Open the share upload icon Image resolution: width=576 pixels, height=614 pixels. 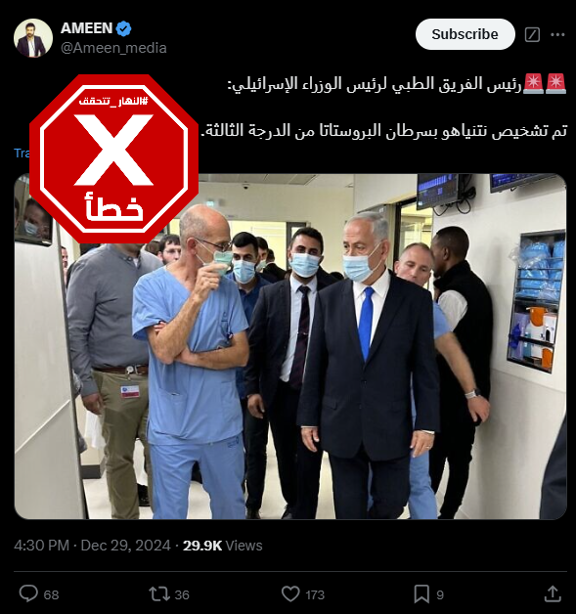pos(553,593)
